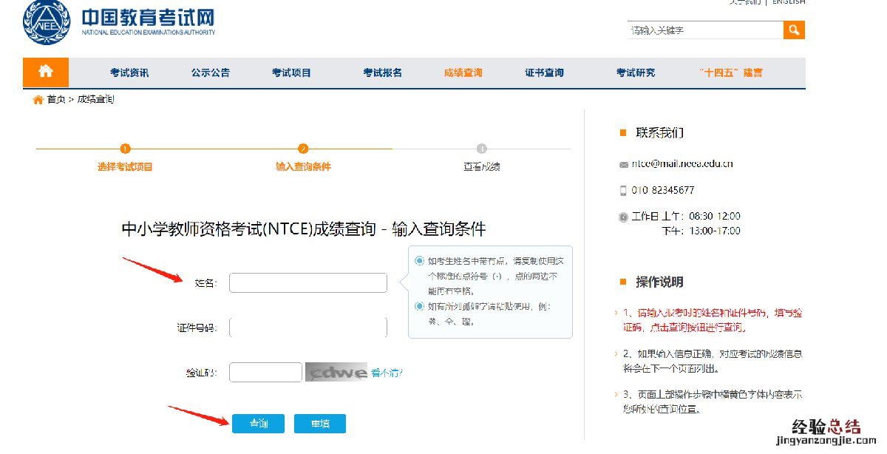887x454 pixels.
Task: Focus the 姓名 name input field
Action: pyautogui.click(x=308, y=282)
